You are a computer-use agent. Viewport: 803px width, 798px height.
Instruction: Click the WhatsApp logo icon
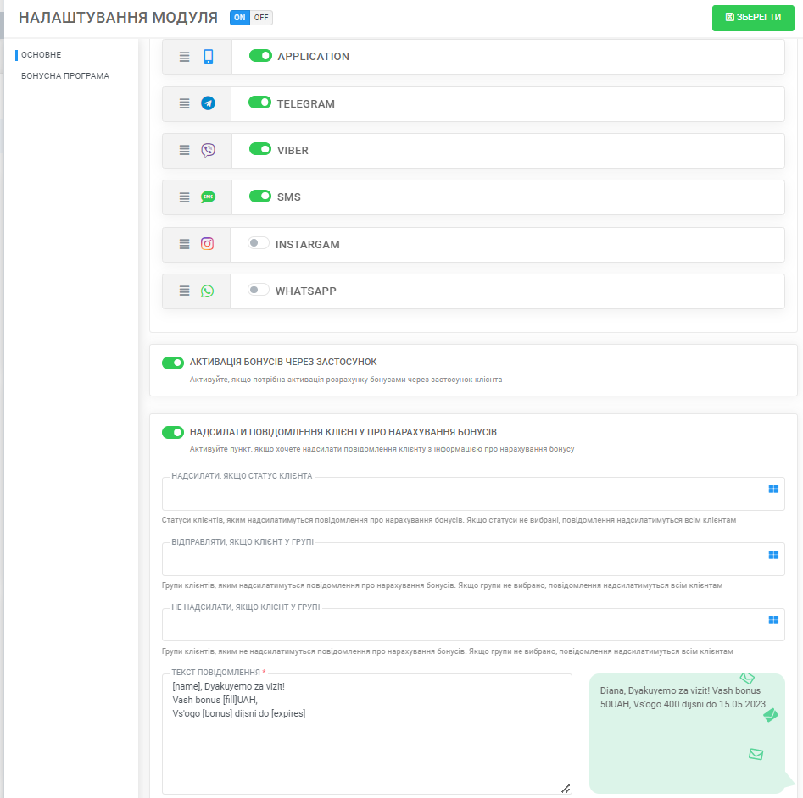(x=208, y=291)
